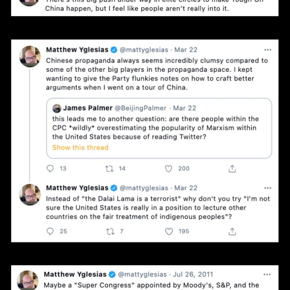The width and height of the screenshot is (290, 290).
Task: Open the quoted James Palmer tweet text
Action: [x=155, y=128]
